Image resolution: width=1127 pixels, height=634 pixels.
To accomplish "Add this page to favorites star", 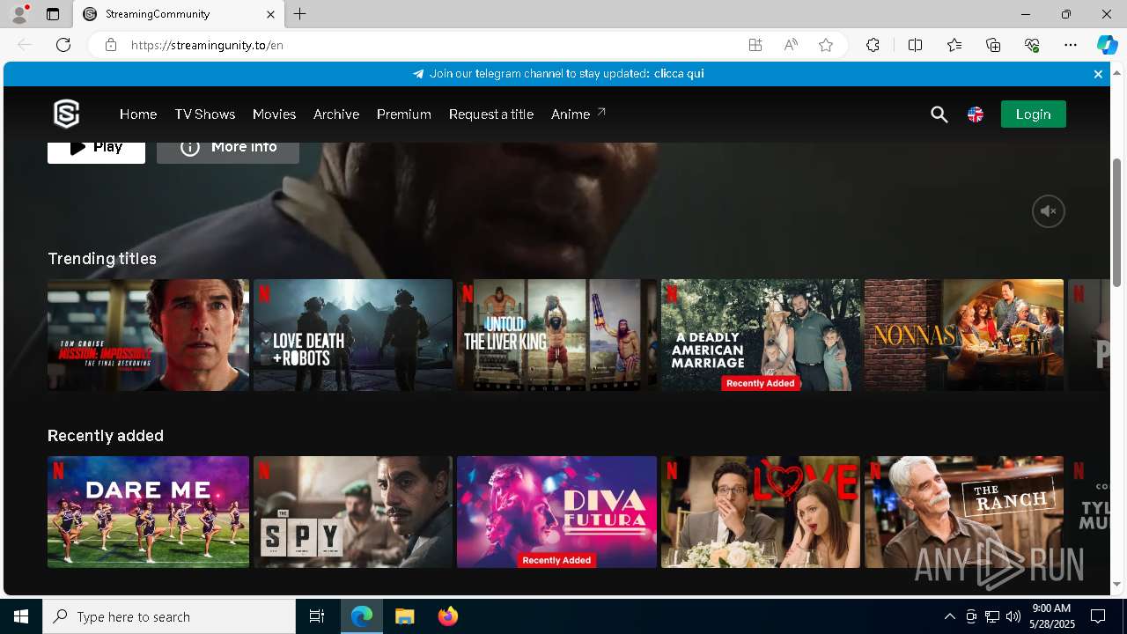I will tap(826, 45).
